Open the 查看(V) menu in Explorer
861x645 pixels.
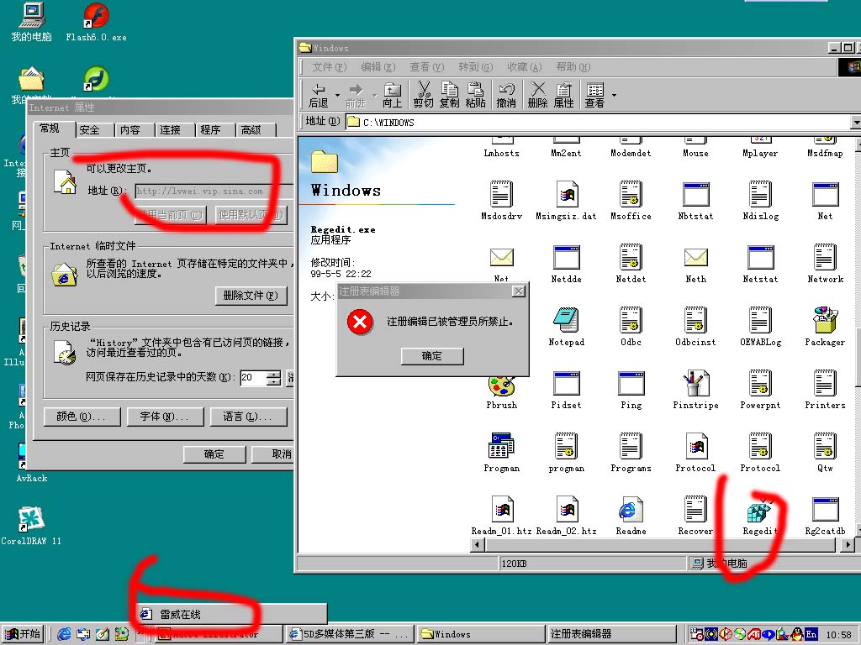coord(425,67)
